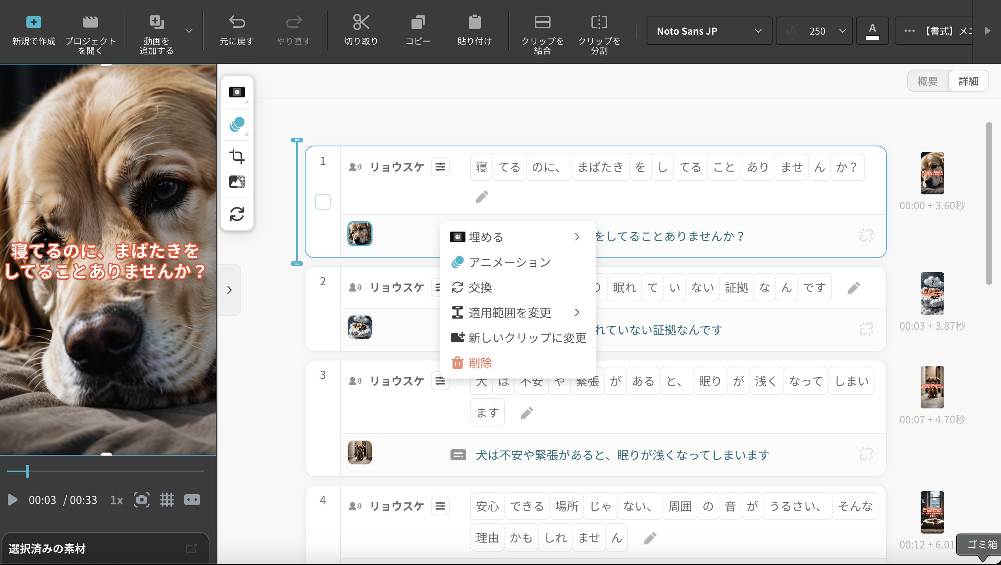Image resolution: width=1001 pixels, height=565 pixels.
Task: Click the split clip (クリップを分割) icon
Action: pyautogui.click(x=599, y=23)
